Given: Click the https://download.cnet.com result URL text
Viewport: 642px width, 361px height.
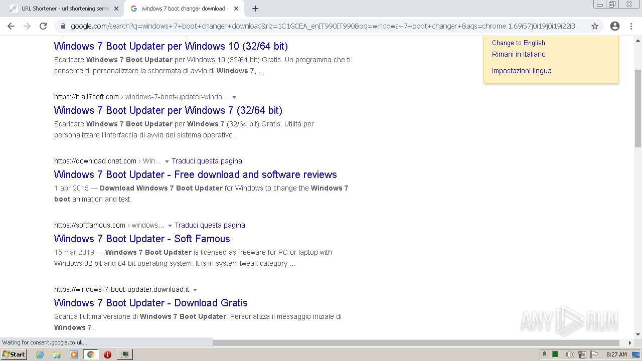Looking at the screenshot, I should point(95,161).
